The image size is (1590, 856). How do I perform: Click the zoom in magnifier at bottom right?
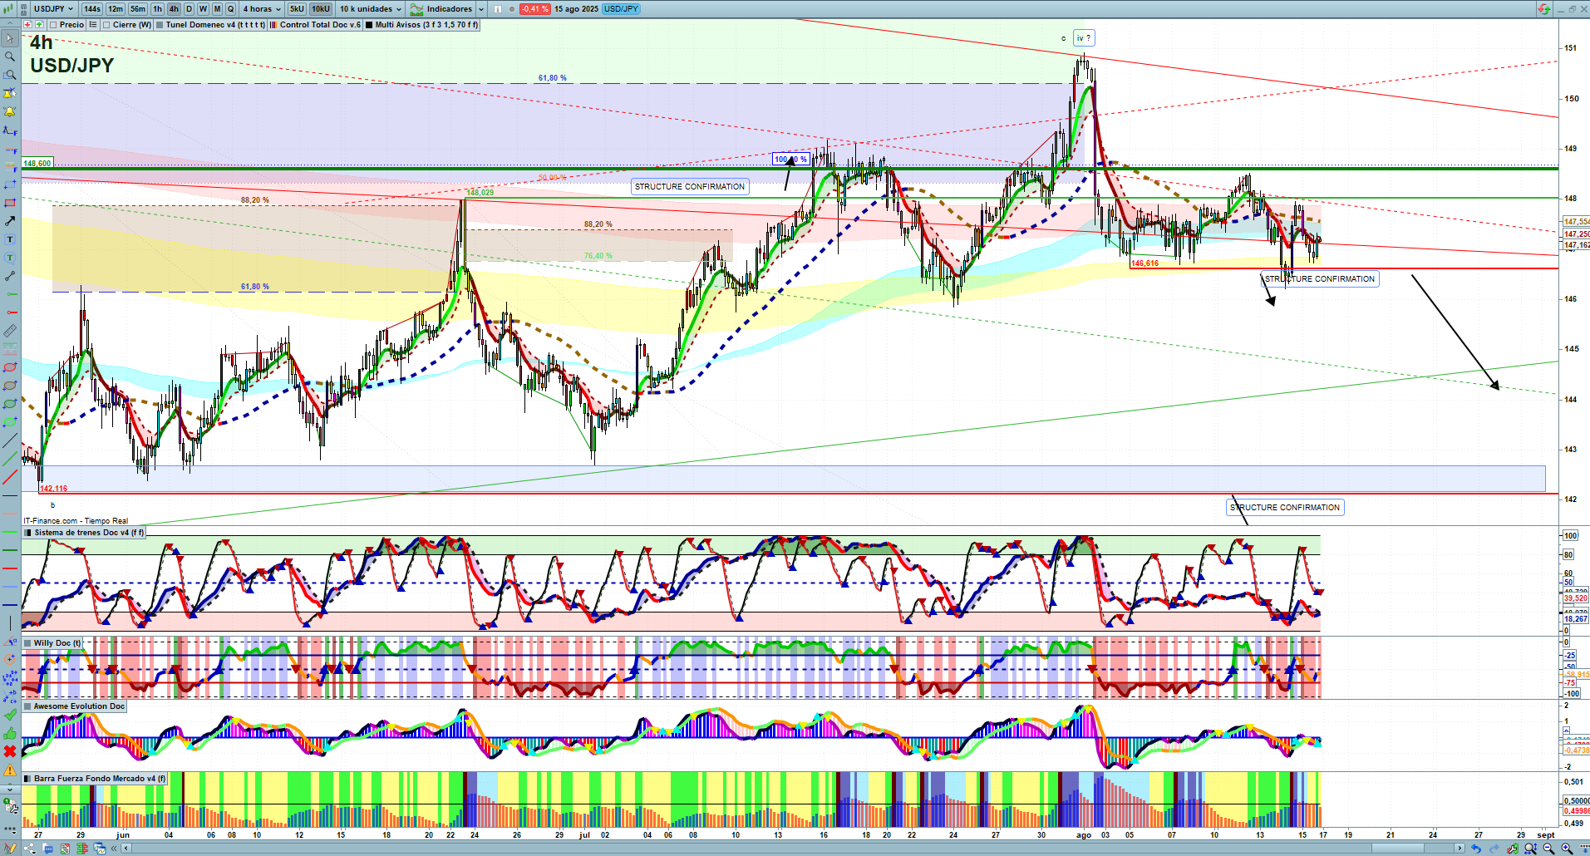(1567, 849)
